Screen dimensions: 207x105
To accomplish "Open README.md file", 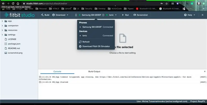I will click(14, 48).
